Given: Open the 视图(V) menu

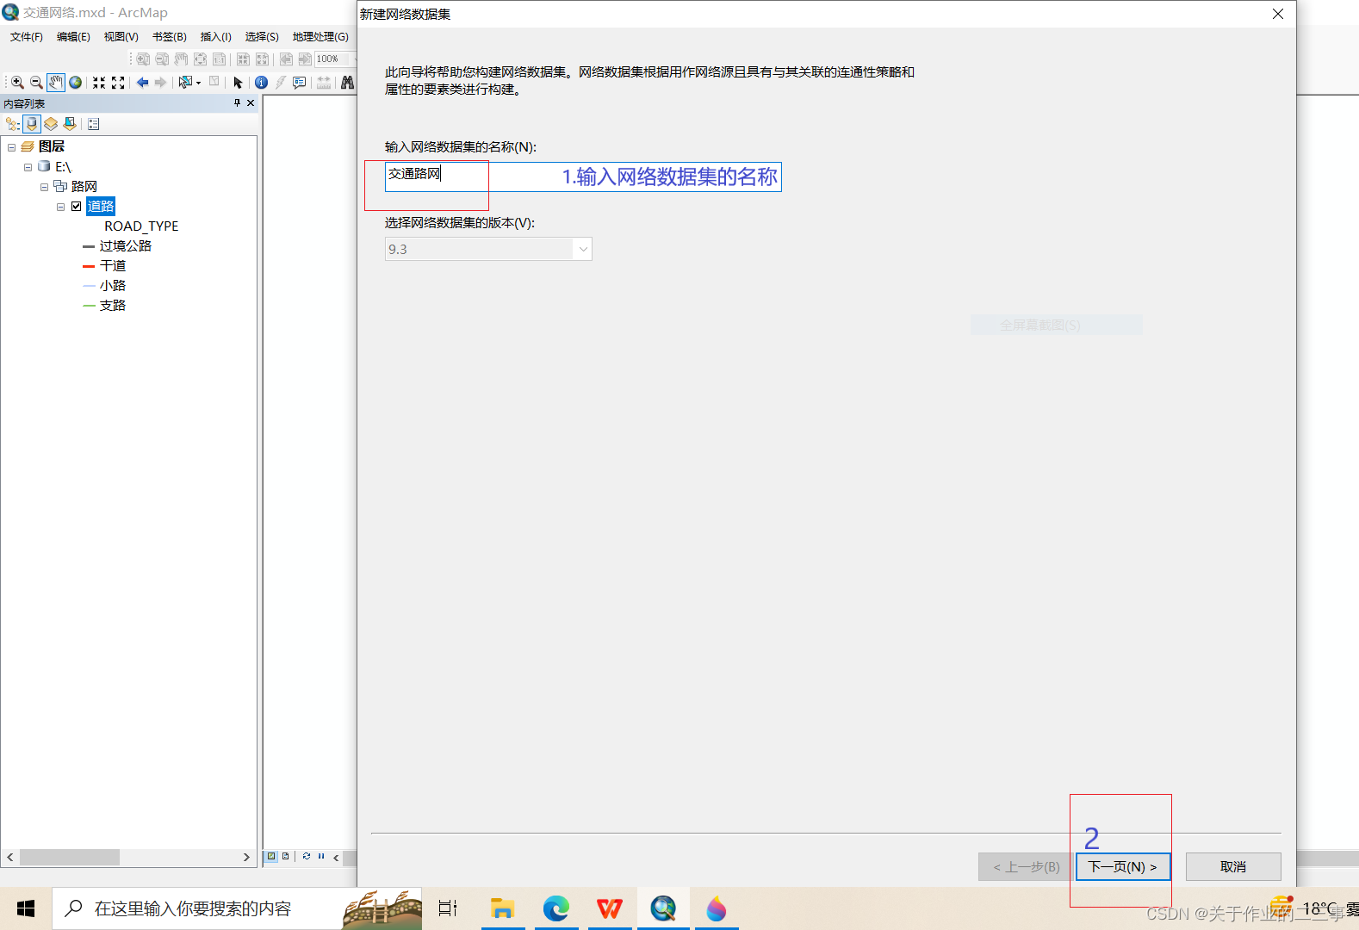Looking at the screenshot, I should pos(121,37).
